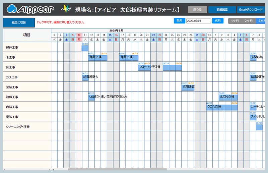Image resolution: width=268 pixels, height=173 pixels.
Task: Click the timeline horizontal scrollbar thumb
Action: pyautogui.click(x=117, y=169)
